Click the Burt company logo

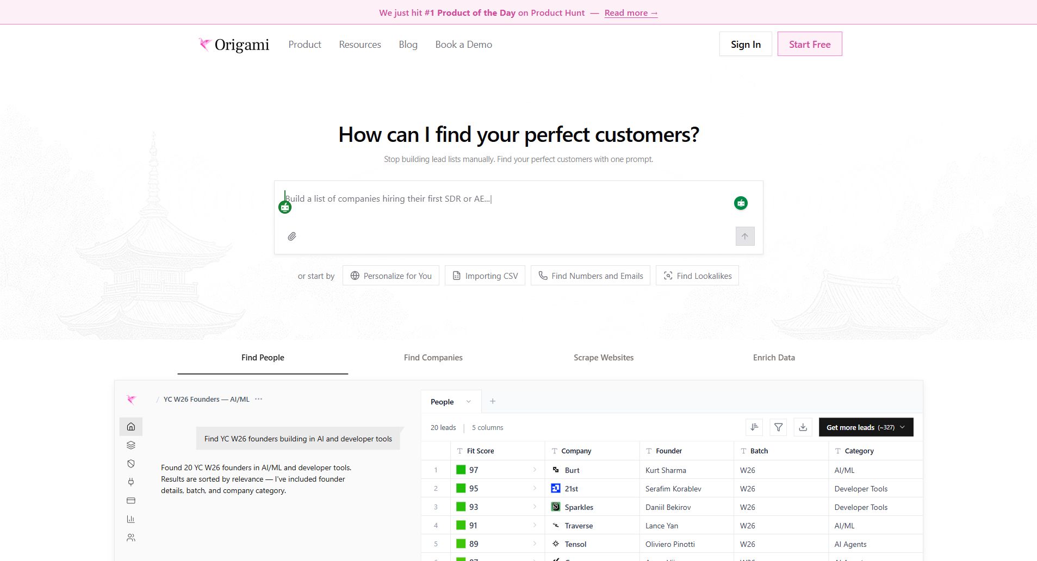coord(556,470)
